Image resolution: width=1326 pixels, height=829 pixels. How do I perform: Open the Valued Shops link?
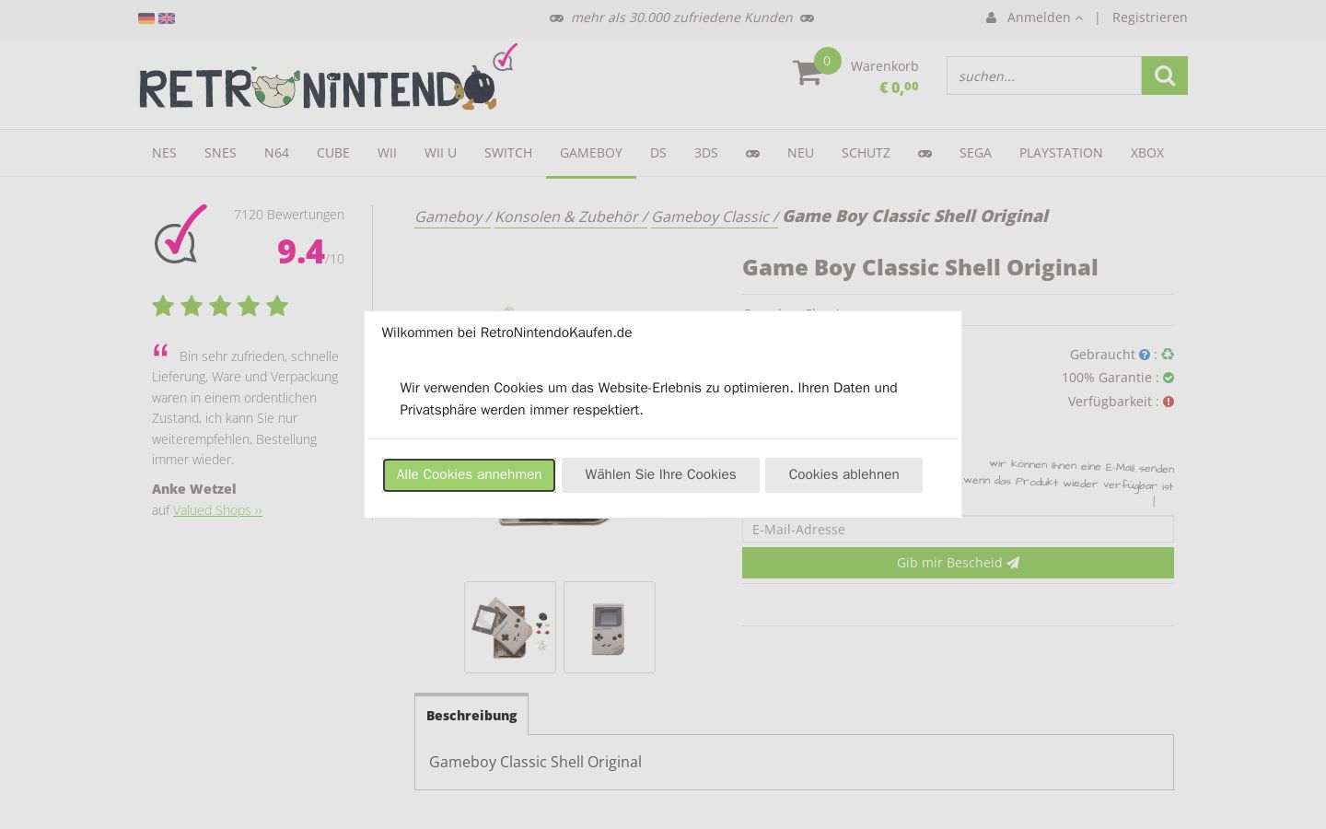217,510
